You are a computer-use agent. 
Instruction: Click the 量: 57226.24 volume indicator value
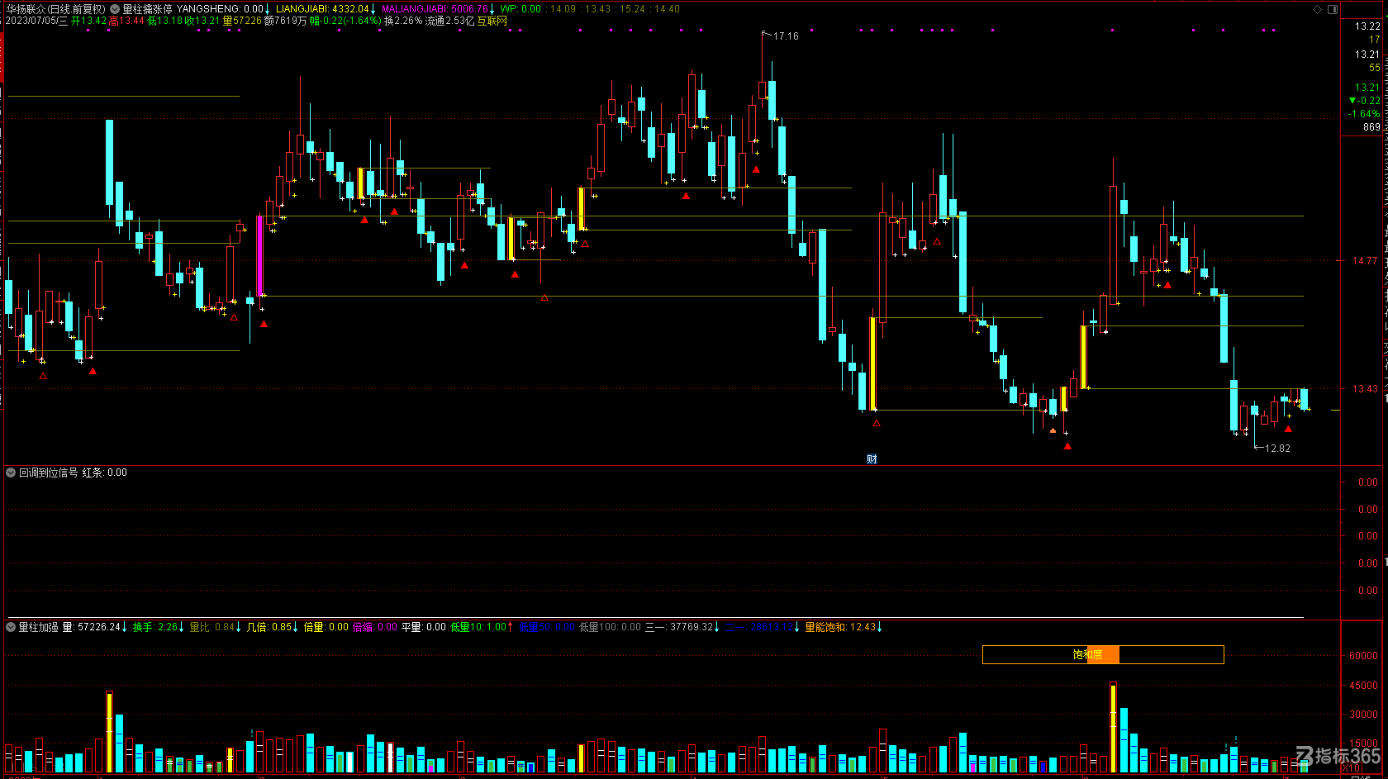pos(92,627)
